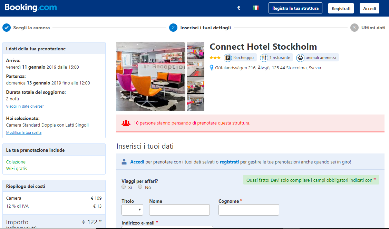The height and width of the screenshot is (229, 389).
Task: Click the 'Registra la tua struttura' button
Action: click(295, 8)
